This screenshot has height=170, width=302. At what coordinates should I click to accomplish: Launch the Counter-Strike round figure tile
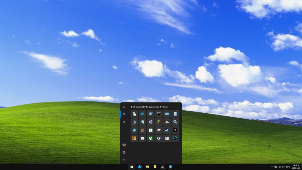point(159,138)
